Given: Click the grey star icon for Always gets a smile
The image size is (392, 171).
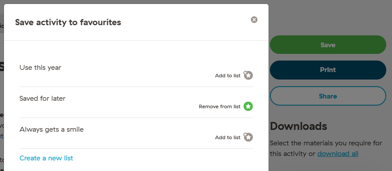Looking at the screenshot, I should (248, 137).
